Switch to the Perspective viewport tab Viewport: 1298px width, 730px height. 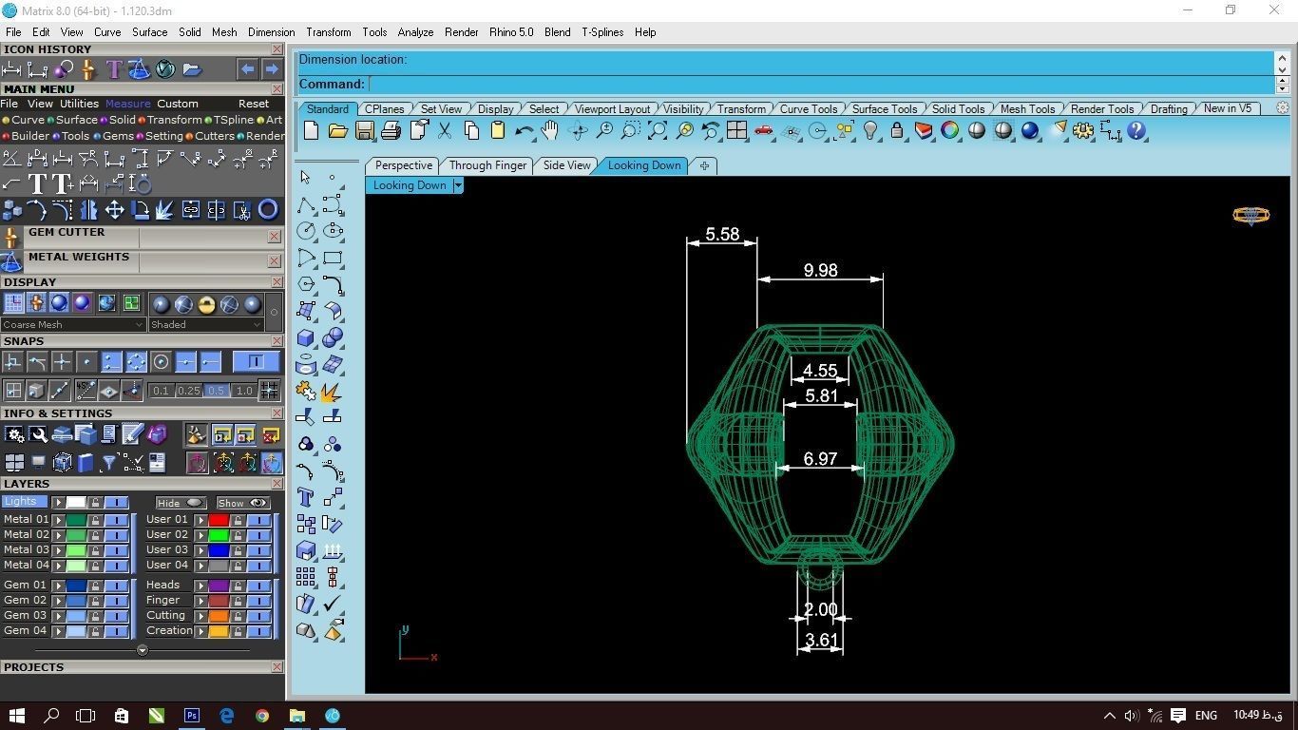(x=403, y=165)
